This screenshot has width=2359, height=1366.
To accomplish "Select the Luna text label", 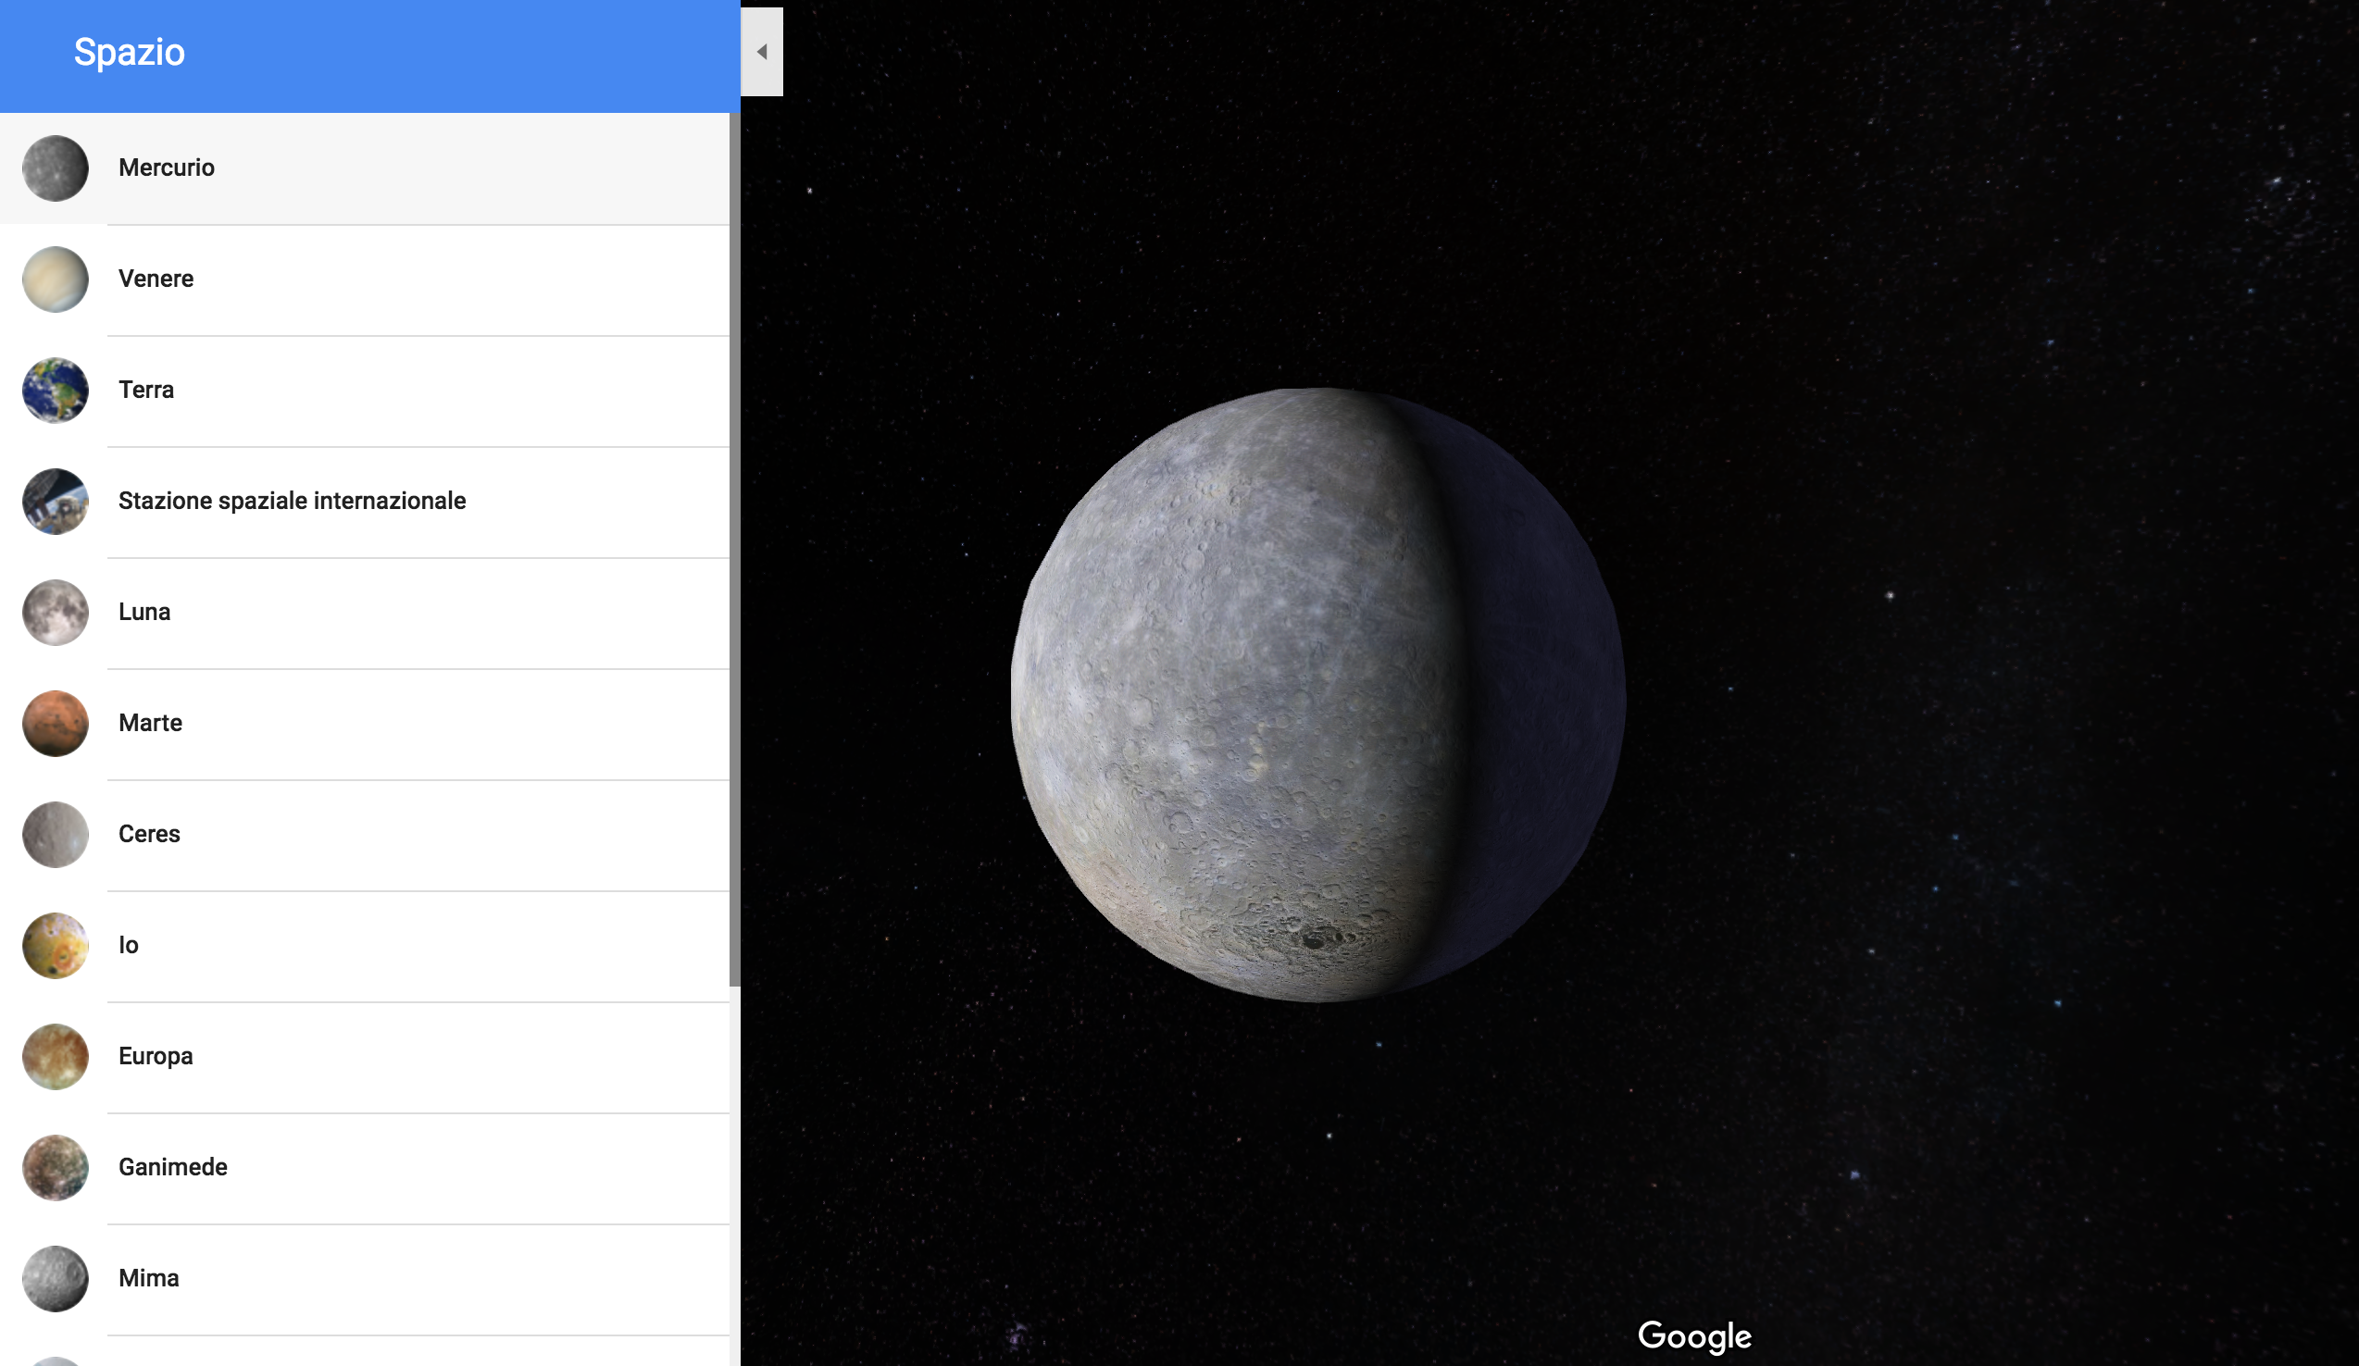I will (144, 612).
